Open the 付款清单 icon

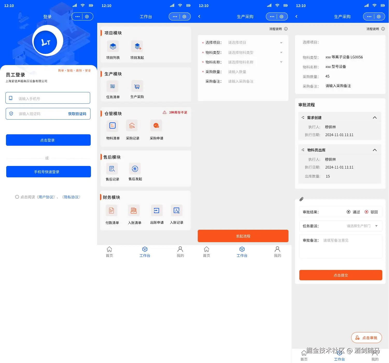click(x=111, y=211)
